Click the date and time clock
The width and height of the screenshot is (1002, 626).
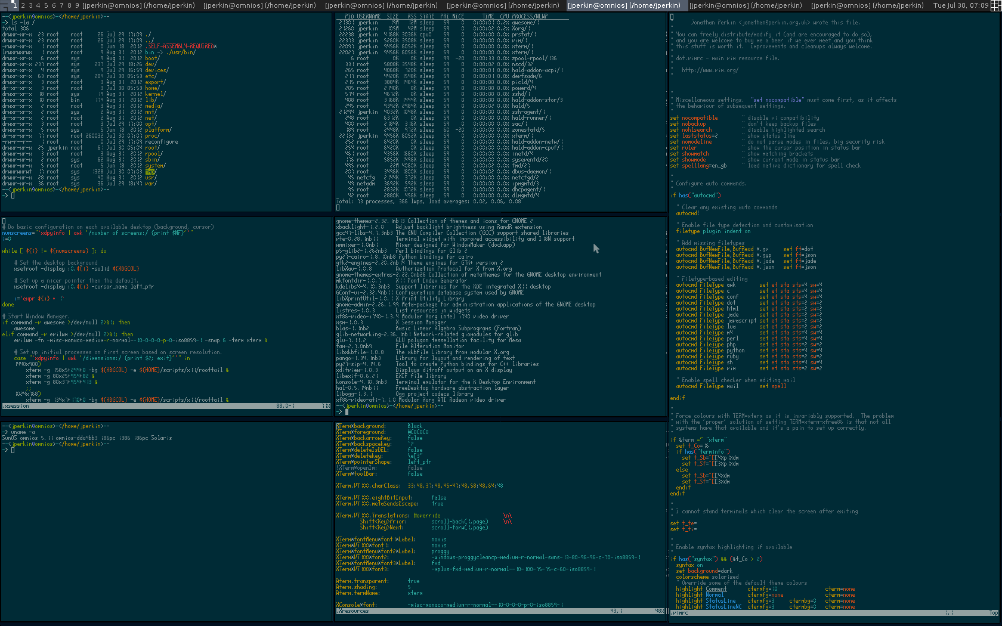click(x=960, y=5)
